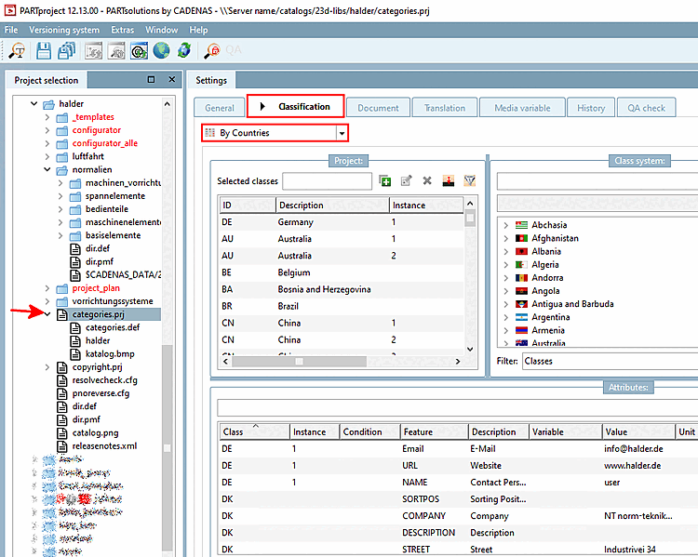
Task: Switch to the Translation tab
Action: coord(445,108)
